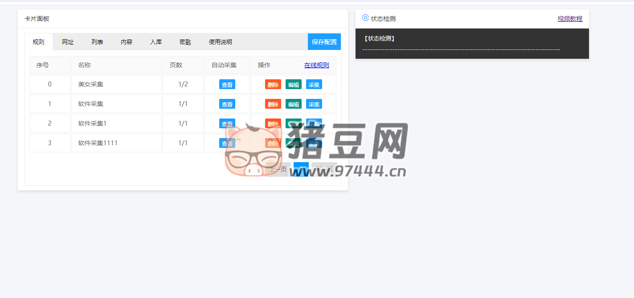Edit the 美女采集 rule

point(293,85)
